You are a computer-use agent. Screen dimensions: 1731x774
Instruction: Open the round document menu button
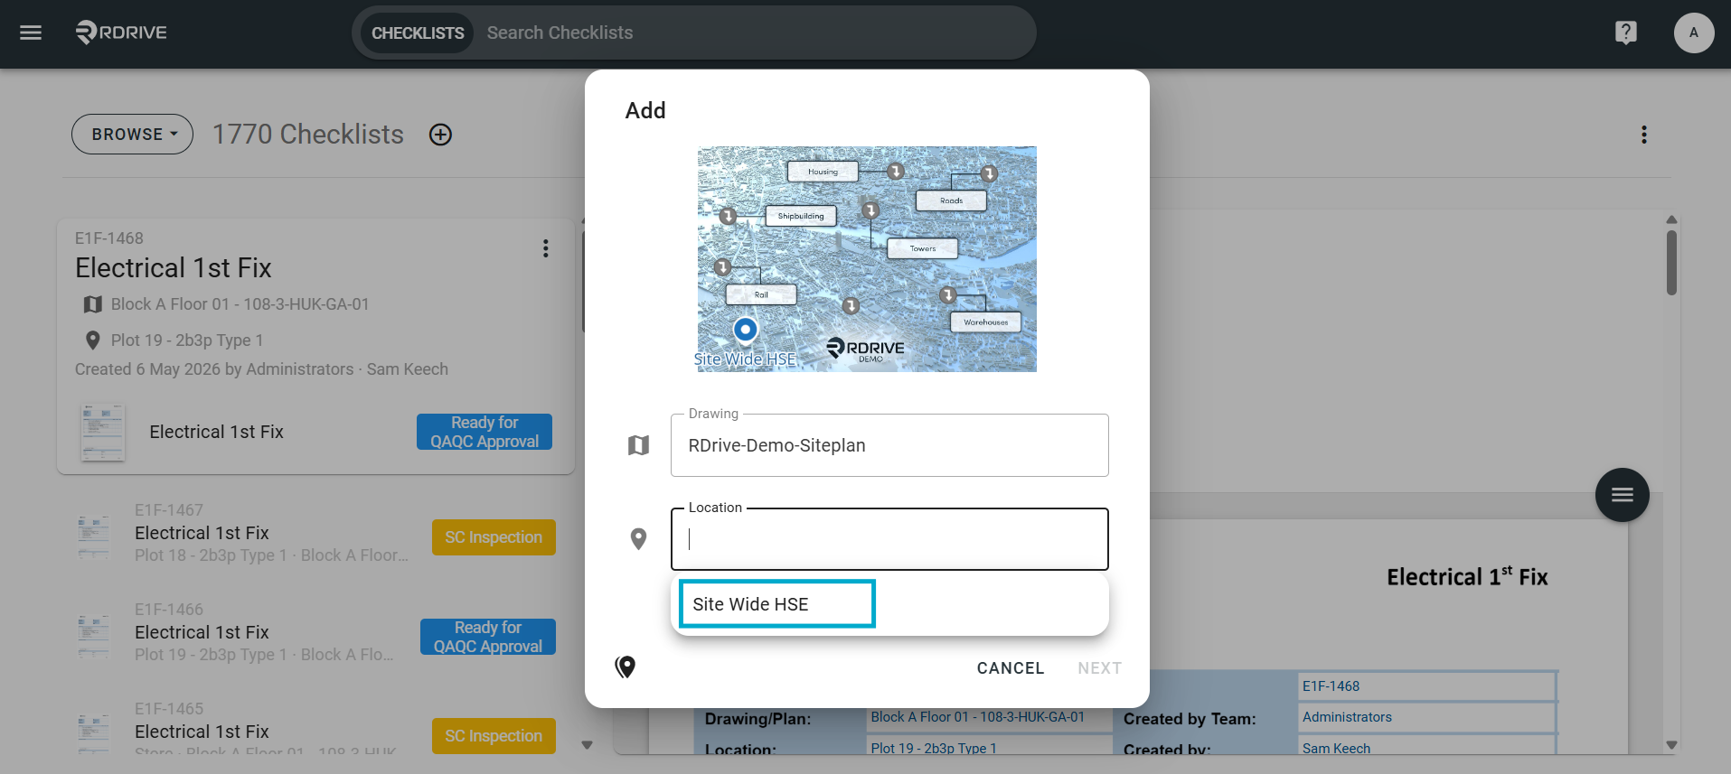[x=1622, y=495]
